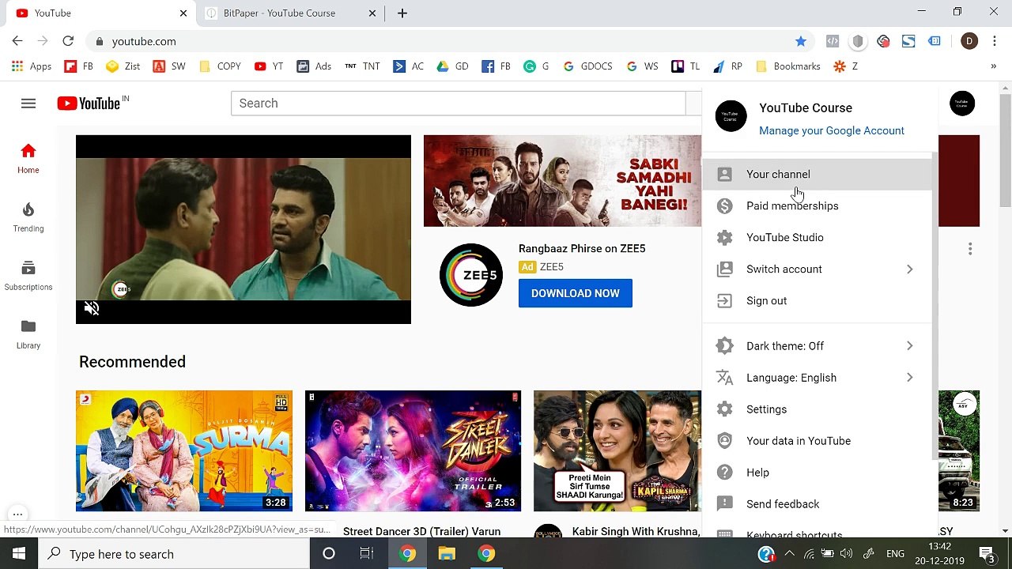This screenshot has width=1012, height=569.
Task: Click the taskbar volume icon
Action: point(847,554)
